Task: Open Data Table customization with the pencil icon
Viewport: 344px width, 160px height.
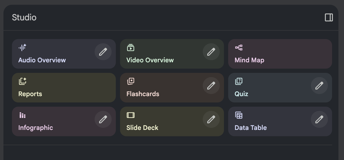Action: coord(319,119)
